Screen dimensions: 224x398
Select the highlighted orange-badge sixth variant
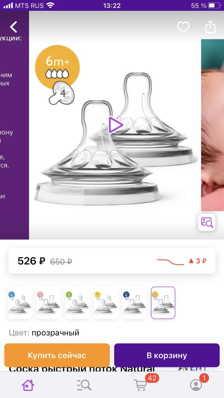(x=163, y=303)
